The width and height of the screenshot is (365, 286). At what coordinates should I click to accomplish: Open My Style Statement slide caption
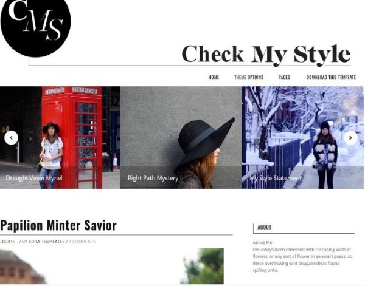click(x=276, y=178)
